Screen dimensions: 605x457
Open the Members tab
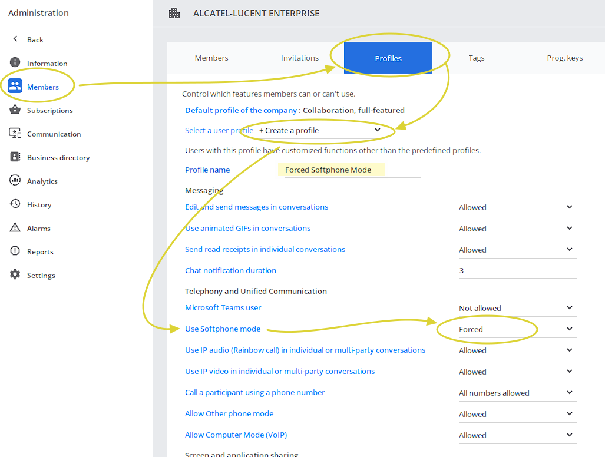pyautogui.click(x=211, y=58)
